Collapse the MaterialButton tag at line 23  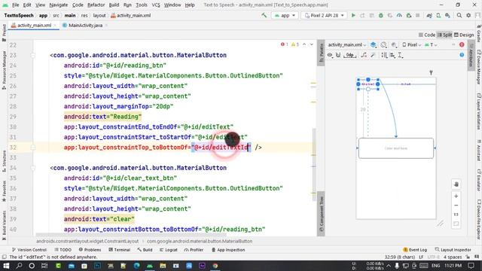coord(33,55)
